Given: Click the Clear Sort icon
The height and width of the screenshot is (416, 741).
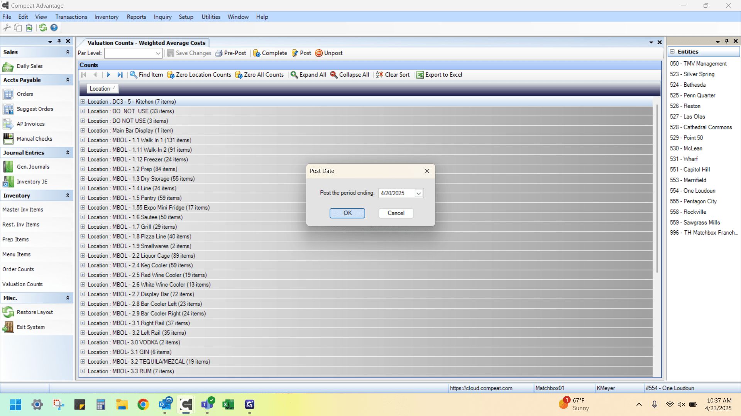Looking at the screenshot, I should 379,75.
